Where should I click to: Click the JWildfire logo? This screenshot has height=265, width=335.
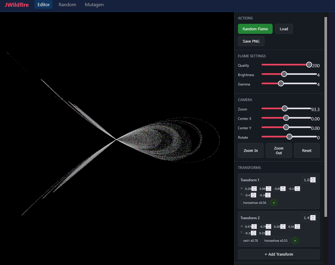coord(16,5)
